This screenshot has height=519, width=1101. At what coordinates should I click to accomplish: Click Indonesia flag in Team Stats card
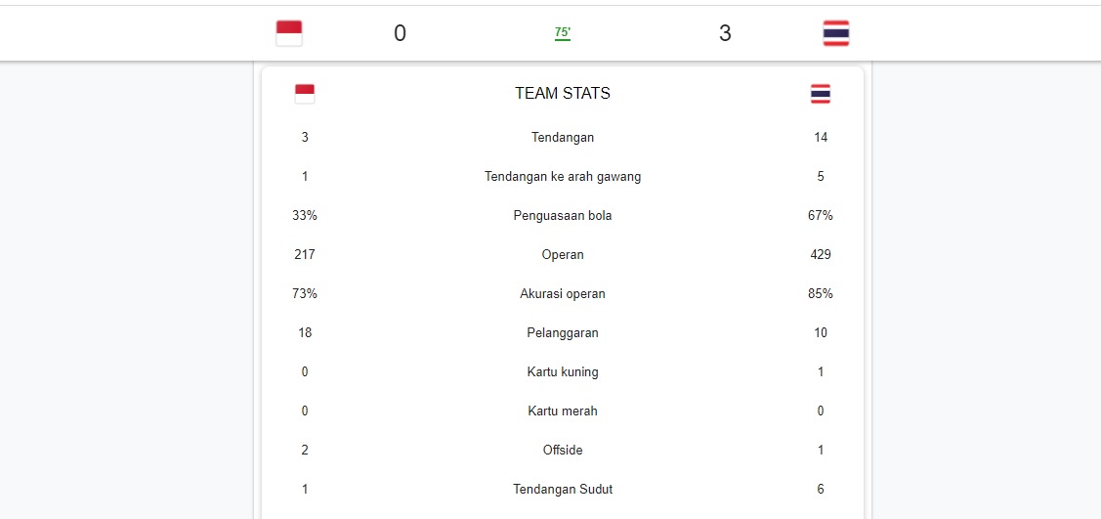305,94
